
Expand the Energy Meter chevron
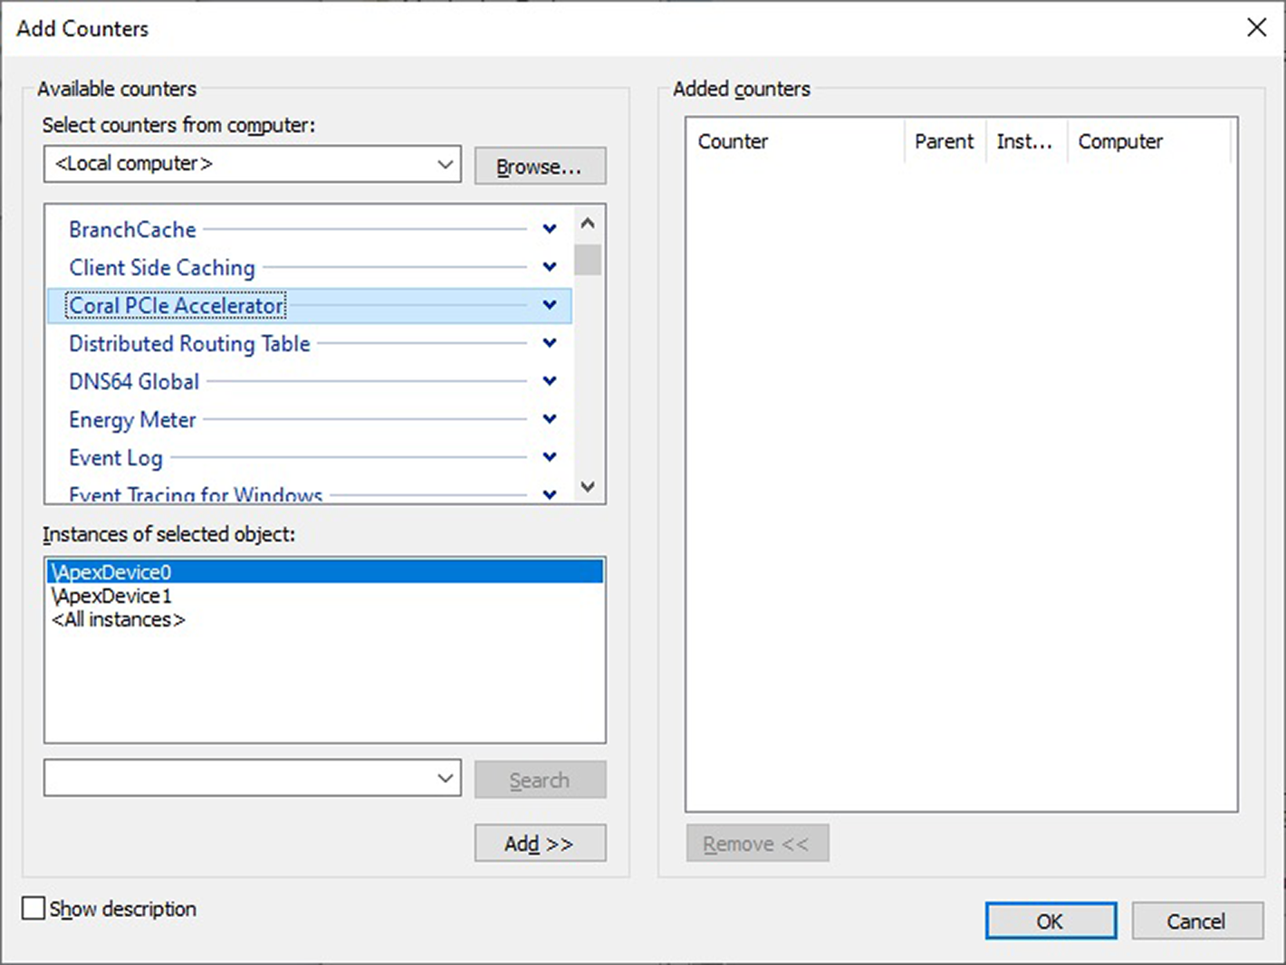coord(549,419)
